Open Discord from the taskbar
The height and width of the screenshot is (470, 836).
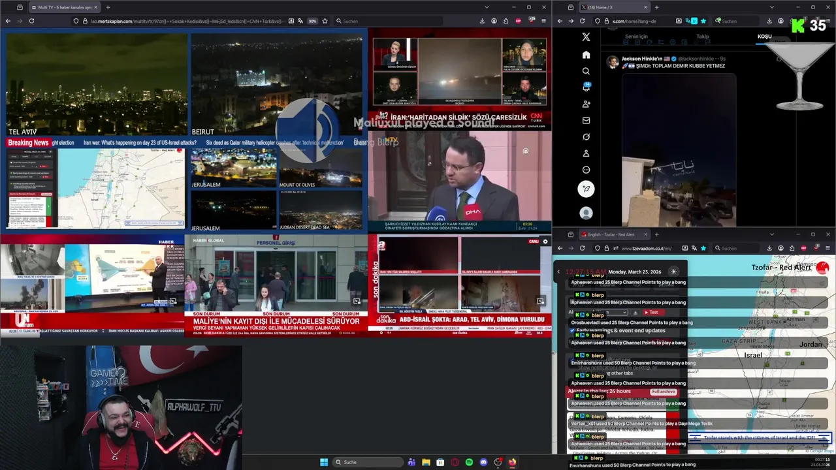point(483,462)
